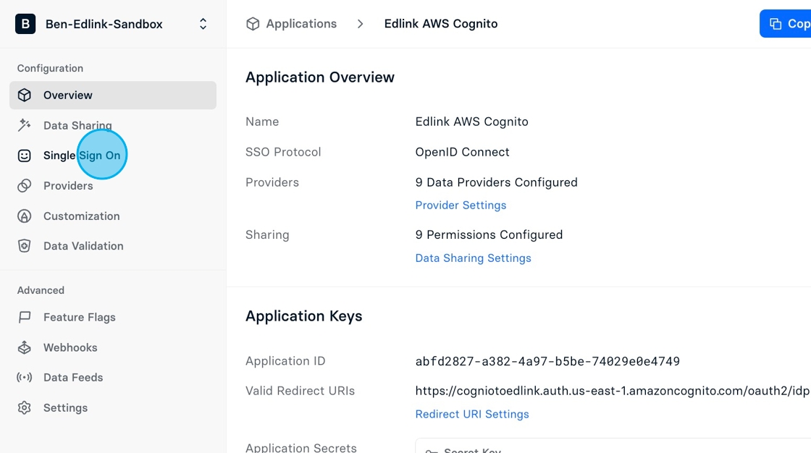This screenshot has width=811, height=453.
Task: Open the Single Sign On menu item
Action: pos(113,156)
